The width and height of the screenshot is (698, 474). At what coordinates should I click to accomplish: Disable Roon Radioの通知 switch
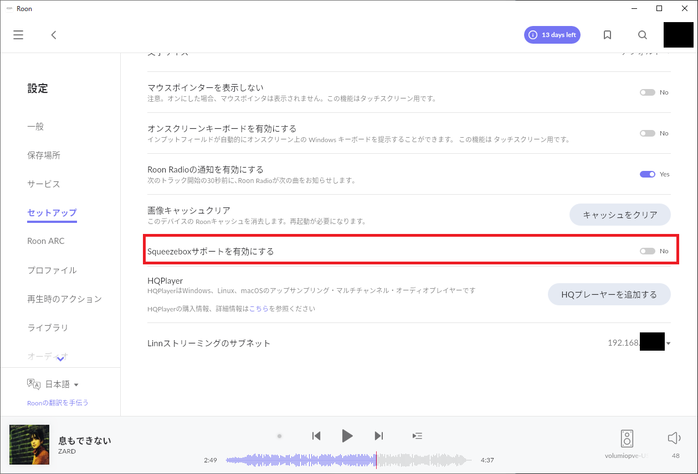(x=647, y=174)
